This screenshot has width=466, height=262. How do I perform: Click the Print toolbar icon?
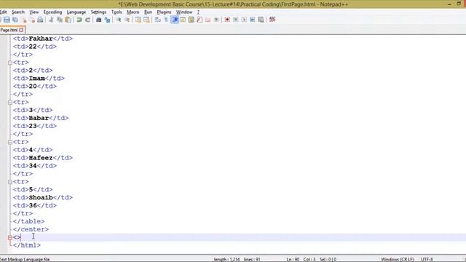[40, 20]
